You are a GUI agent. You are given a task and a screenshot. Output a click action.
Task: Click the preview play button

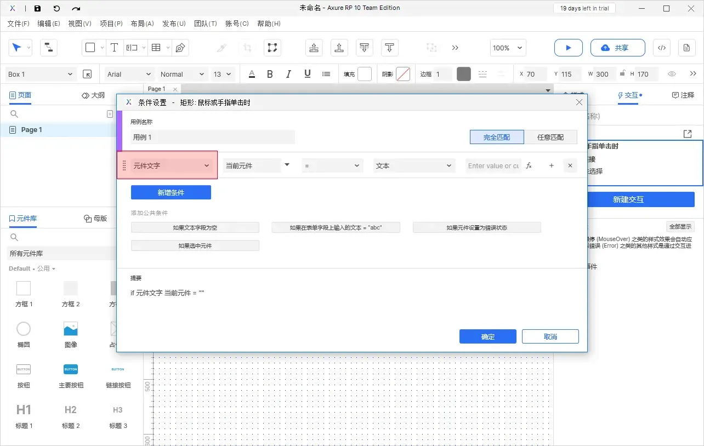tap(568, 48)
